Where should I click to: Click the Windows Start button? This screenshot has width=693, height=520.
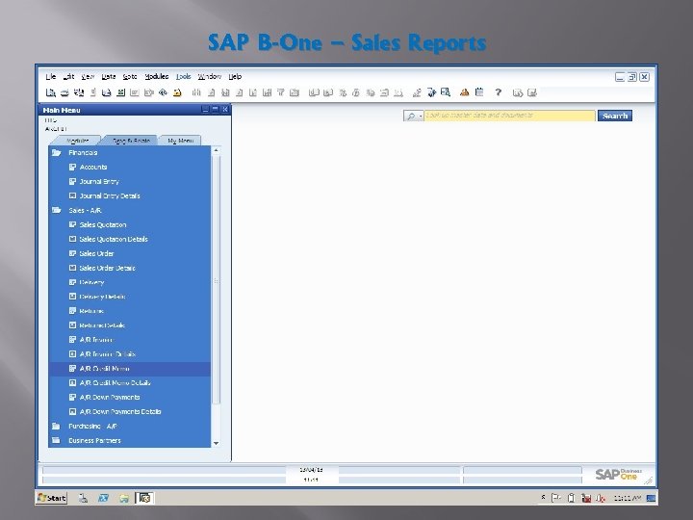click(x=52, y=498)
